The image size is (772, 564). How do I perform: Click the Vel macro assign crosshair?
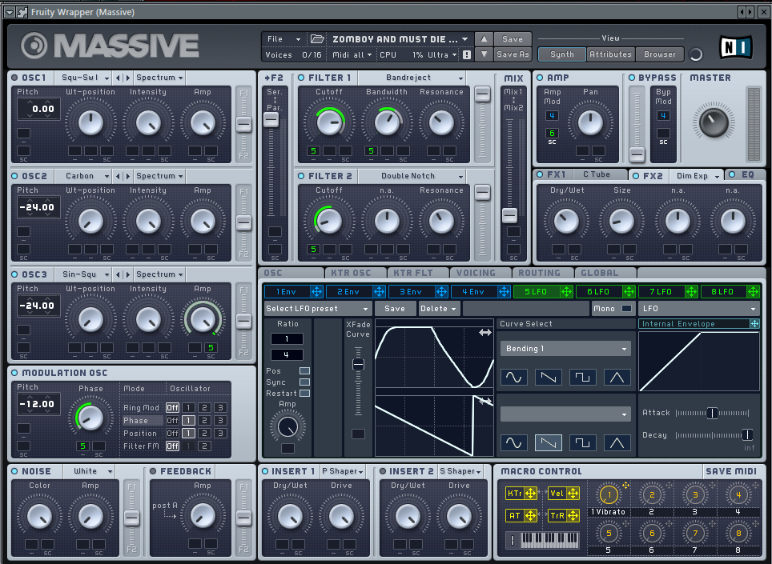coord(573,493)
